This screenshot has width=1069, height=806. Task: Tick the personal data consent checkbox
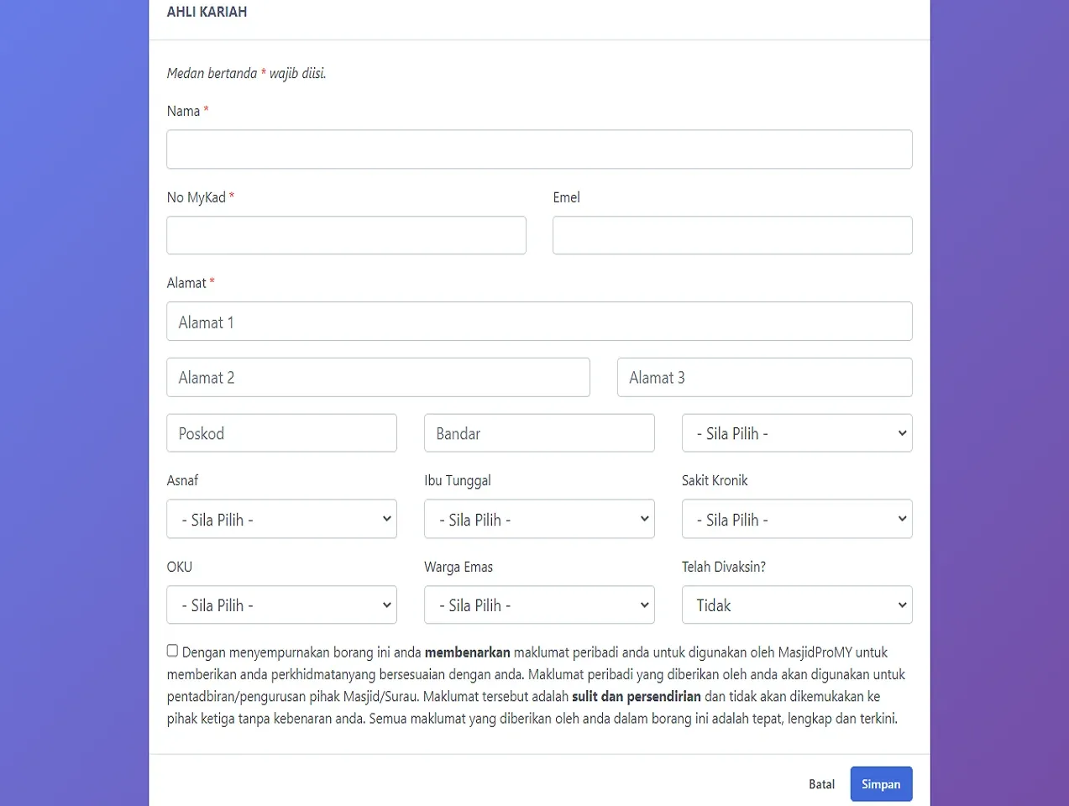point(172,651)
